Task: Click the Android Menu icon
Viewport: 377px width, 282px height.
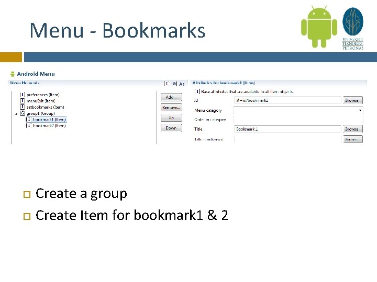Action: [x=13, y=74]
